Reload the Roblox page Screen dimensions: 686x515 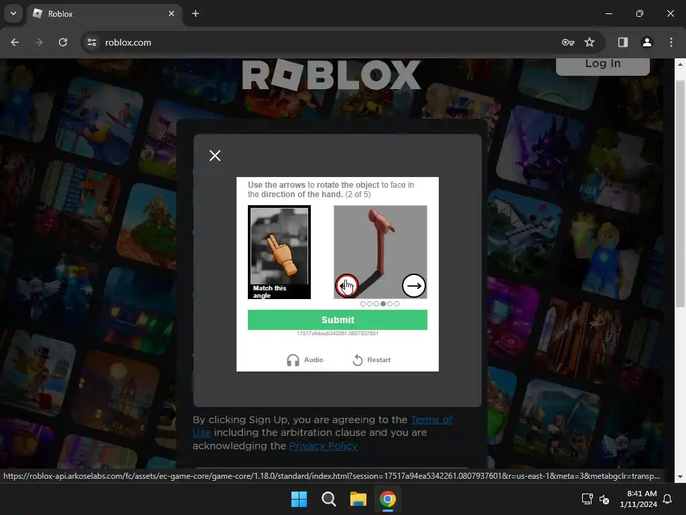(63, 42)
